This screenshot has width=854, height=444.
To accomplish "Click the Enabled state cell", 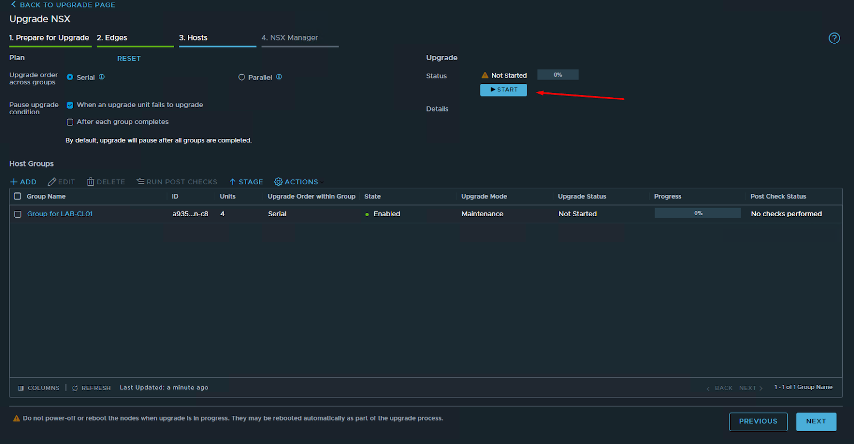I will 383,214.
